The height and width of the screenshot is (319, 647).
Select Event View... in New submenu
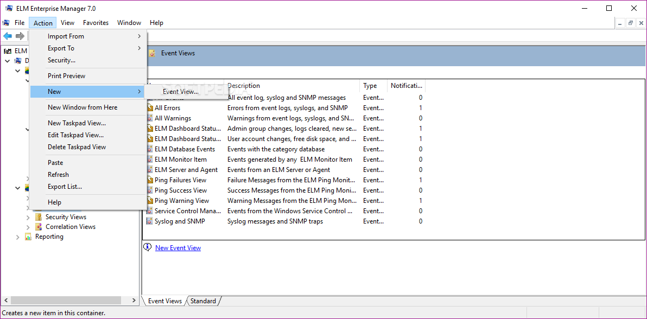pyautogui.click(x=187, y=92)
